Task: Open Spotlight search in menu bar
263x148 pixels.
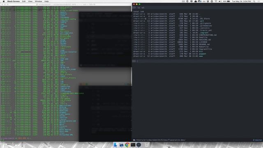Action: 254,1
